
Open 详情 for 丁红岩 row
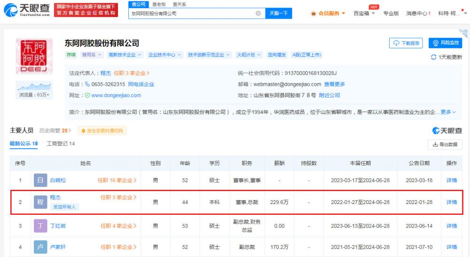coord(451,226)
